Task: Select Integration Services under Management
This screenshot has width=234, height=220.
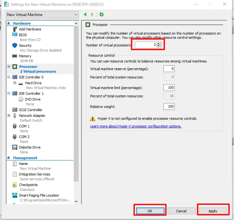Action: (x=35, y=174)
